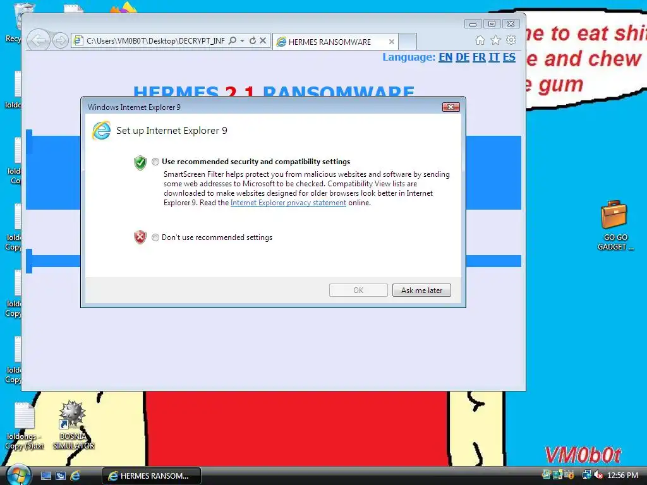Open a new blank tab
The height and width of the screenshot is (485, 647).
click(x=408, y=42)
